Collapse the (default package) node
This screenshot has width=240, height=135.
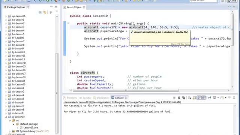(14, 124)
